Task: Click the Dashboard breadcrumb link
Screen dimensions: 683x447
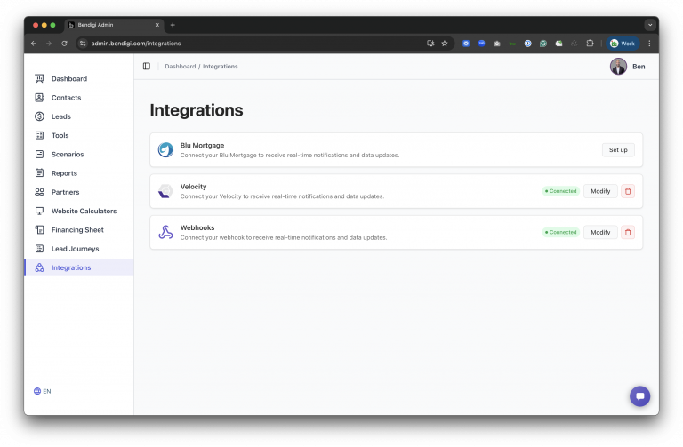Action: 180,67
